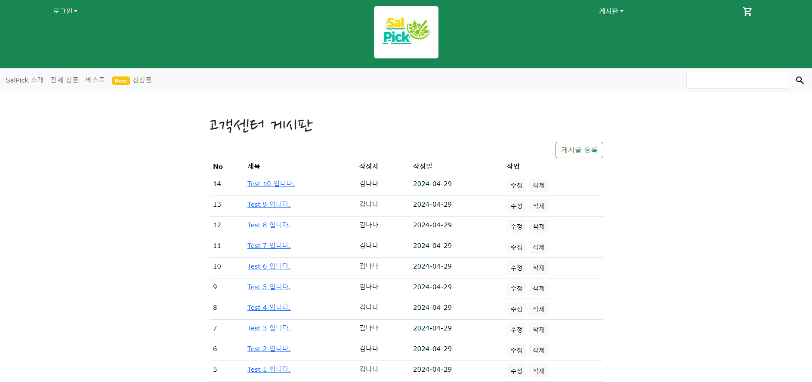Open post Test 7 입니다.
The height and width of the screenshot is (382, 812).
coord(269,246)
